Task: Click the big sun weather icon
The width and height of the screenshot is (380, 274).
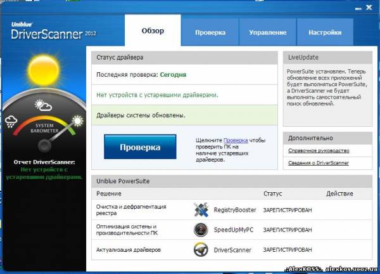Action: [x=44, y=70]
